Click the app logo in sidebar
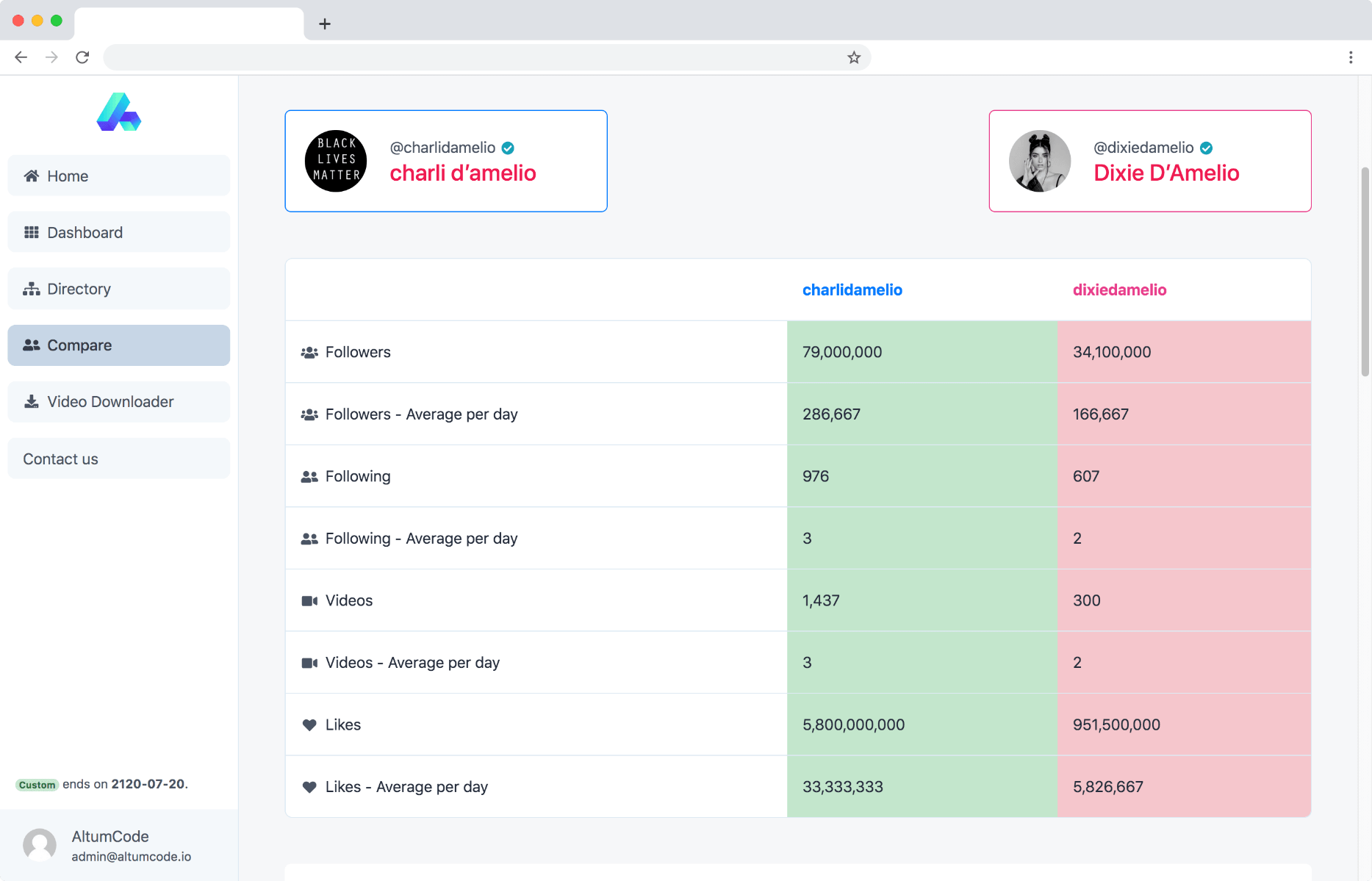The image size is (1372, 881). 119,112
